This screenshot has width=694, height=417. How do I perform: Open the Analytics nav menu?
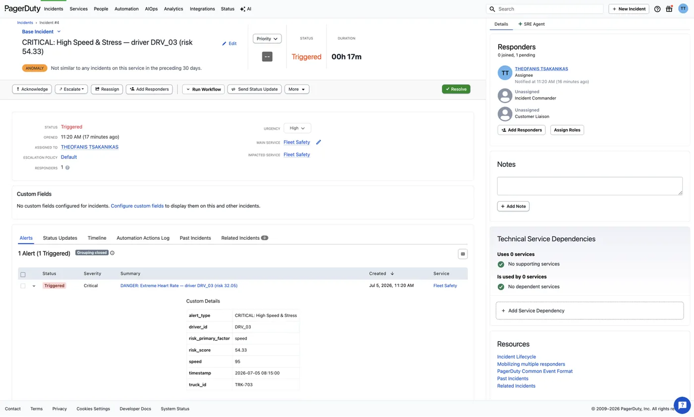tap(173, 9)
